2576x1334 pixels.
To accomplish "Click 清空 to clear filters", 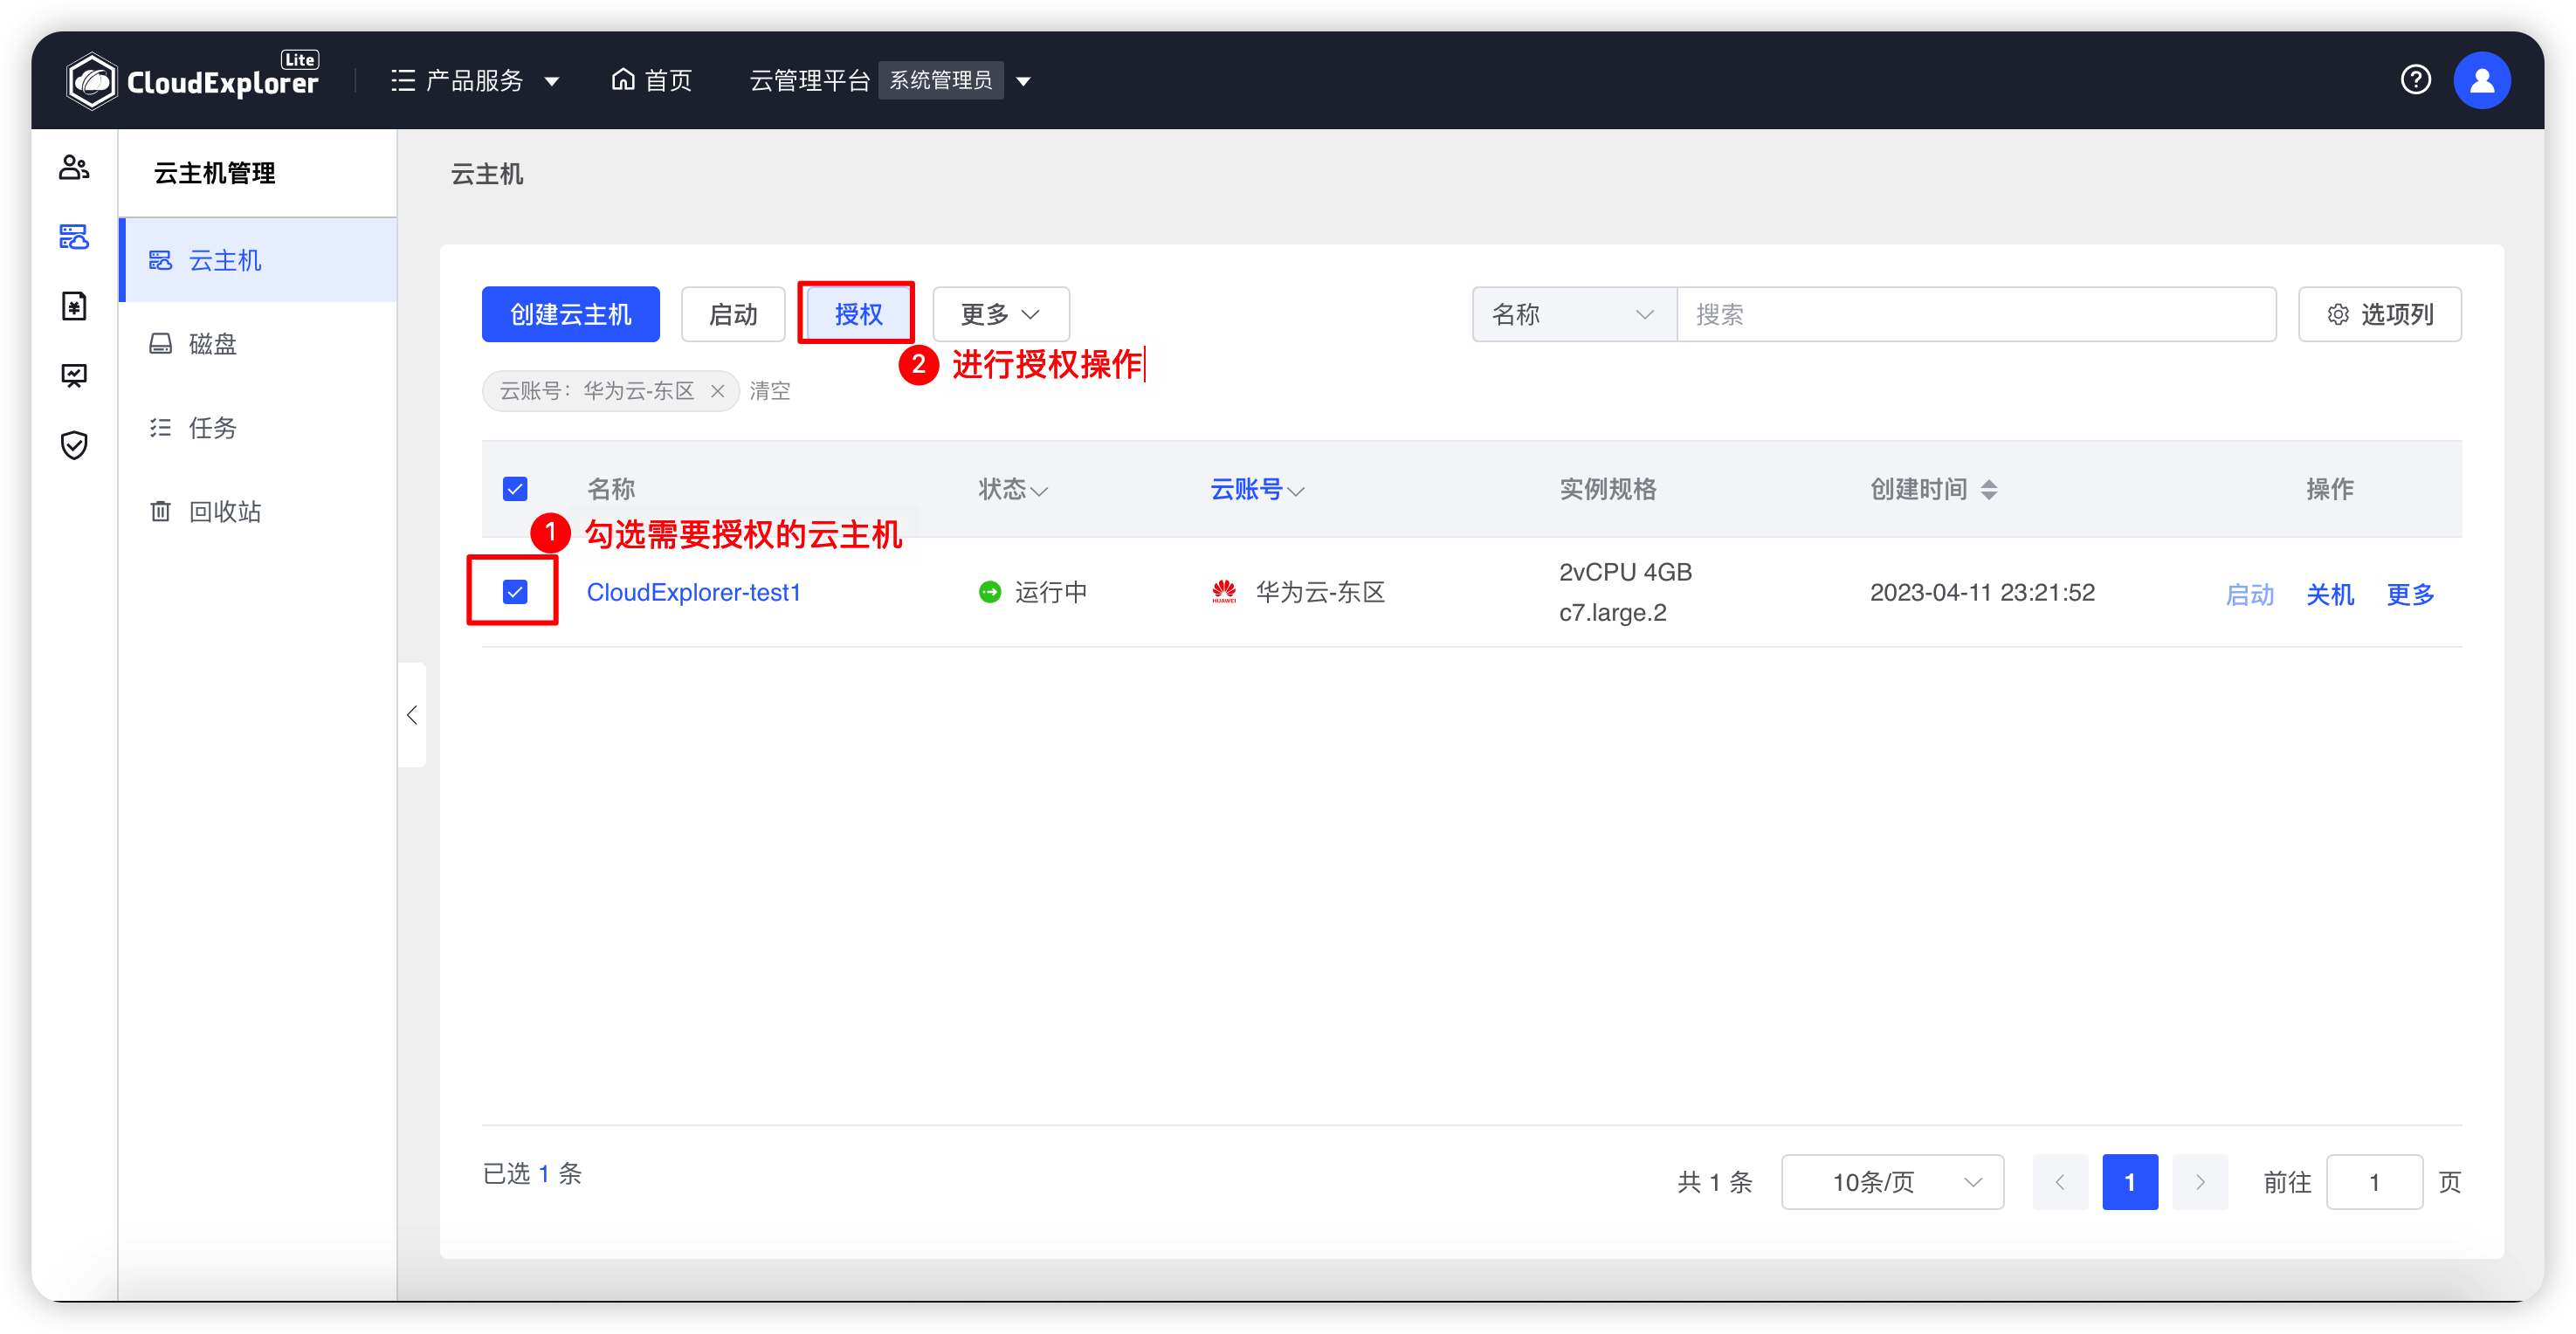I will [x=770, y=391].
